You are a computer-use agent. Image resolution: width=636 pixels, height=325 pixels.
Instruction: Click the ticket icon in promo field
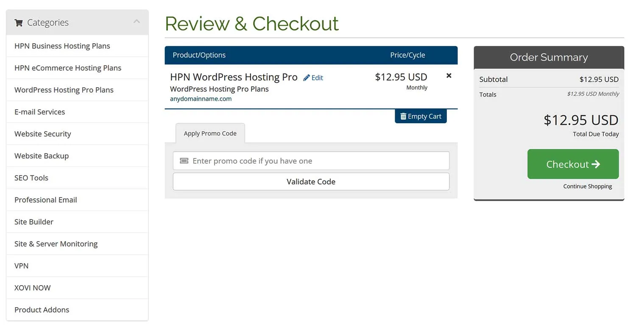(x=184, y=161)
